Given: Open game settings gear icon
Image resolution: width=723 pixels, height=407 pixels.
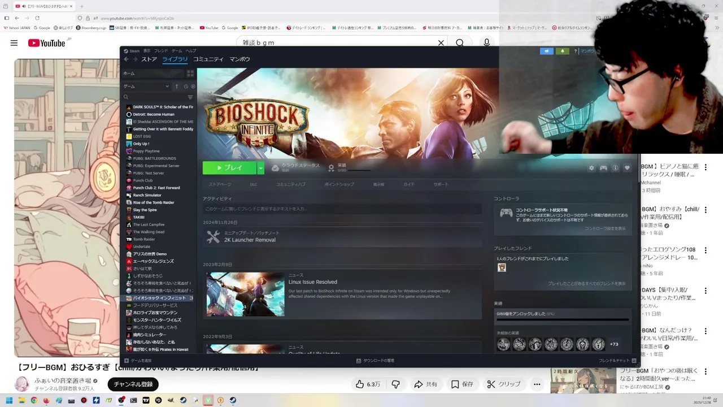Looking at the screenshot, I should pyautogui.click(x=591, y=168).
